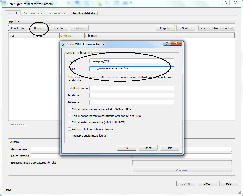Focus the Erabiltzaile-izena field
Image resolution: width=243 pixels, height=196 pixels.
pyautogui.click(x=132, y=88)
